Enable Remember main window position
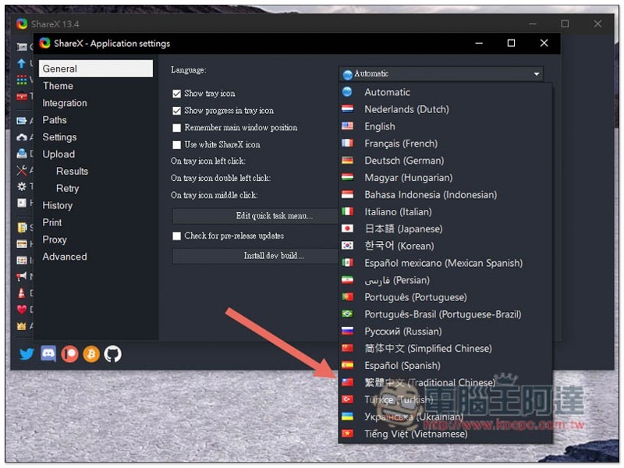This screenshot has width=624, height=468. (x=177, y=128)
